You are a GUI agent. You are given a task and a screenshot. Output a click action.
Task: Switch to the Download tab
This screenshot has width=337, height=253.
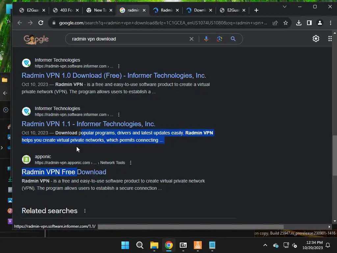click(x=197, y=10)
